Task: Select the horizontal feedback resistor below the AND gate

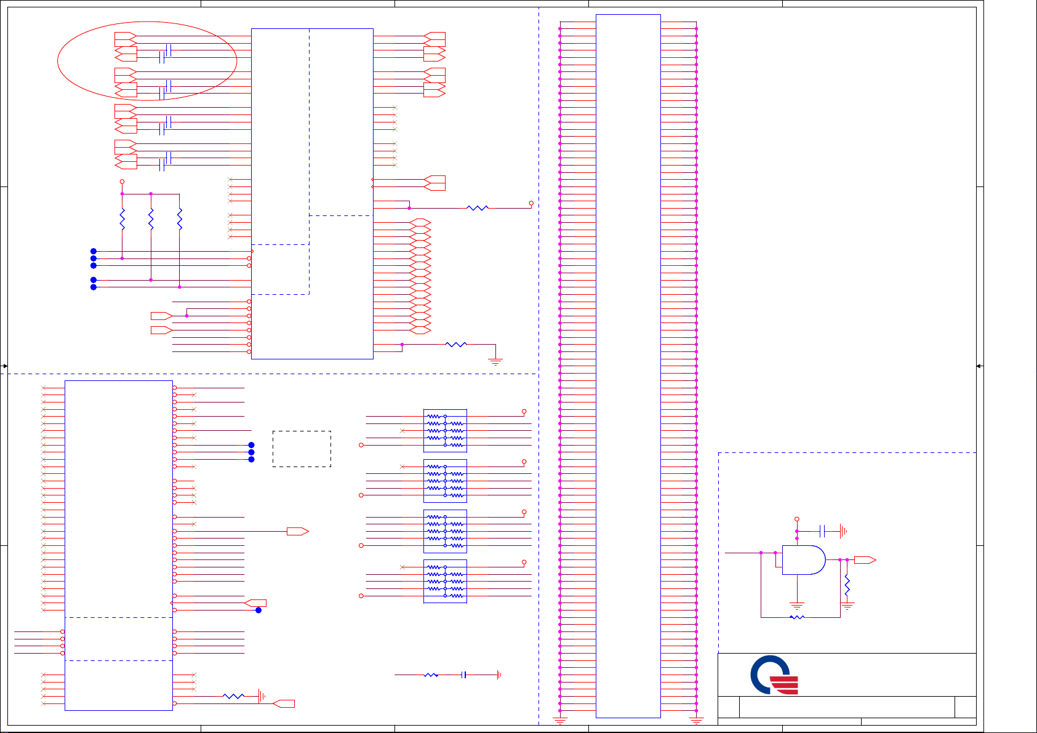Action: coord(797,617)
